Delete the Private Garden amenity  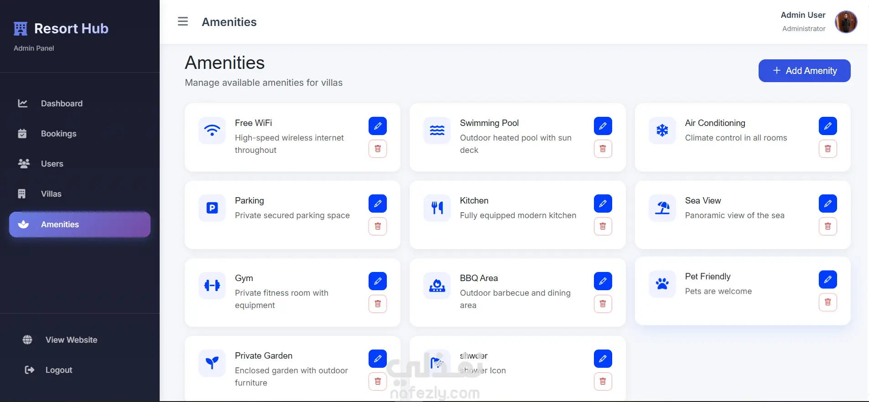point(378,381)
